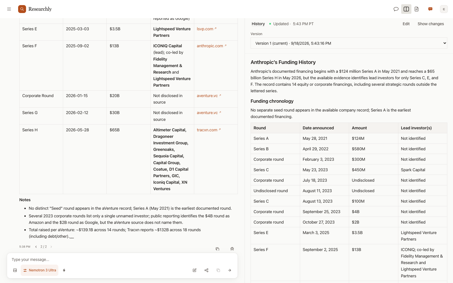The width and height of the screenshot is (453, 283).
Task: Click the greyed-out copy icon in the message toolbar
Action: 218,270
